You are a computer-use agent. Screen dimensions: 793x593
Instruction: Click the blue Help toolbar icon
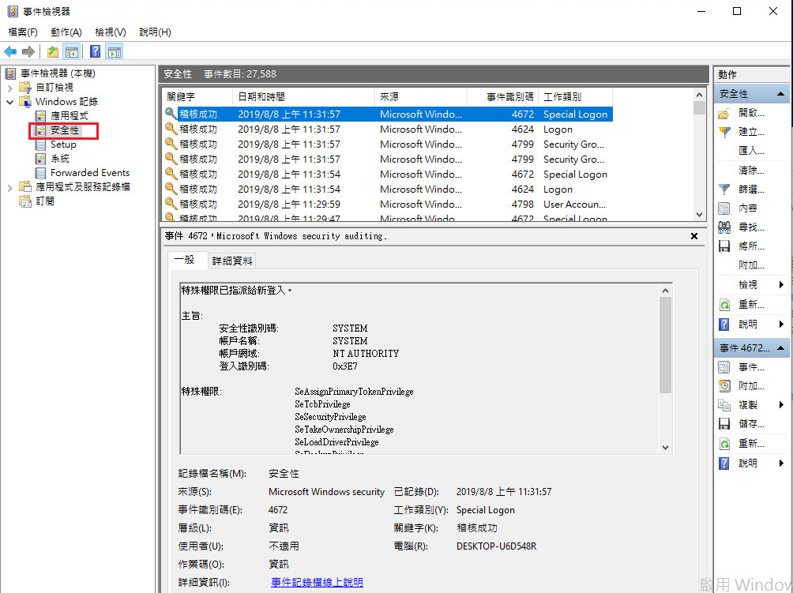[95, 51]
